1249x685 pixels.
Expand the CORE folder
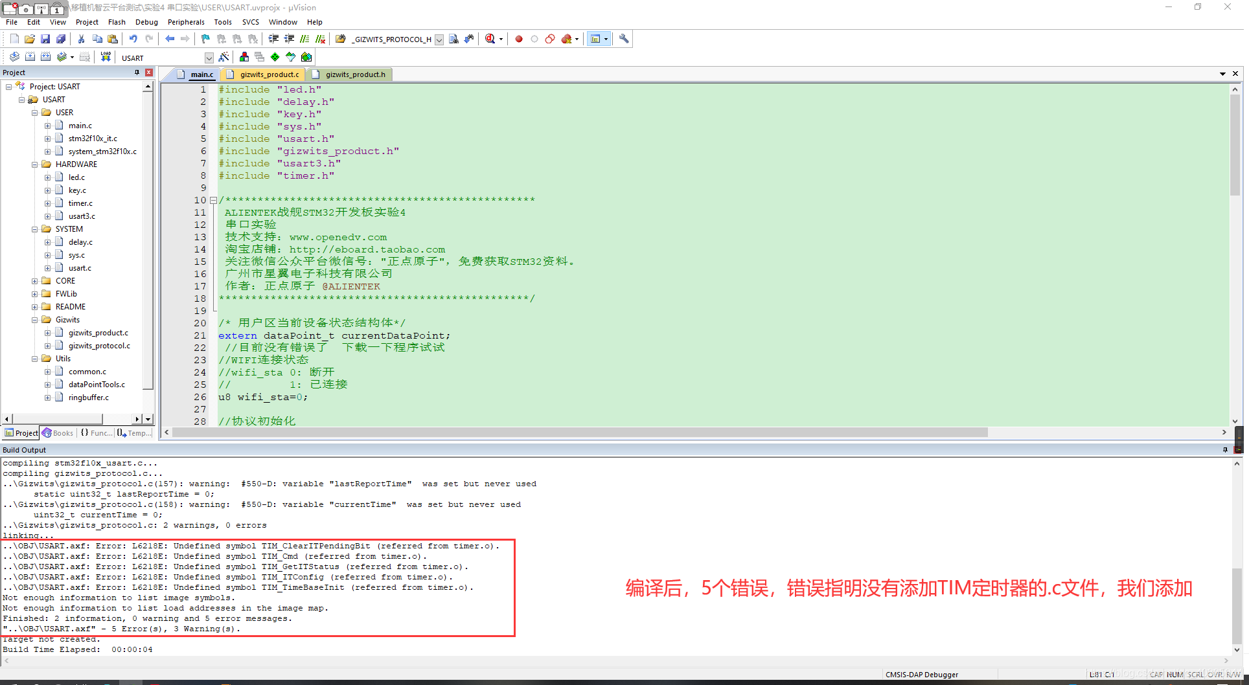click(35, 281)
